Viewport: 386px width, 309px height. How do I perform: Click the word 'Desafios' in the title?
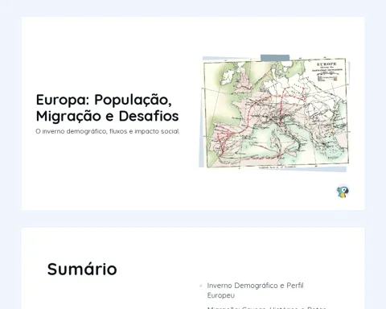coord(149,116)
